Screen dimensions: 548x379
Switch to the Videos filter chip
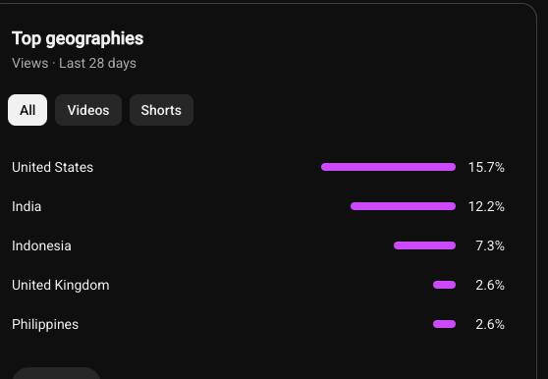88,110
